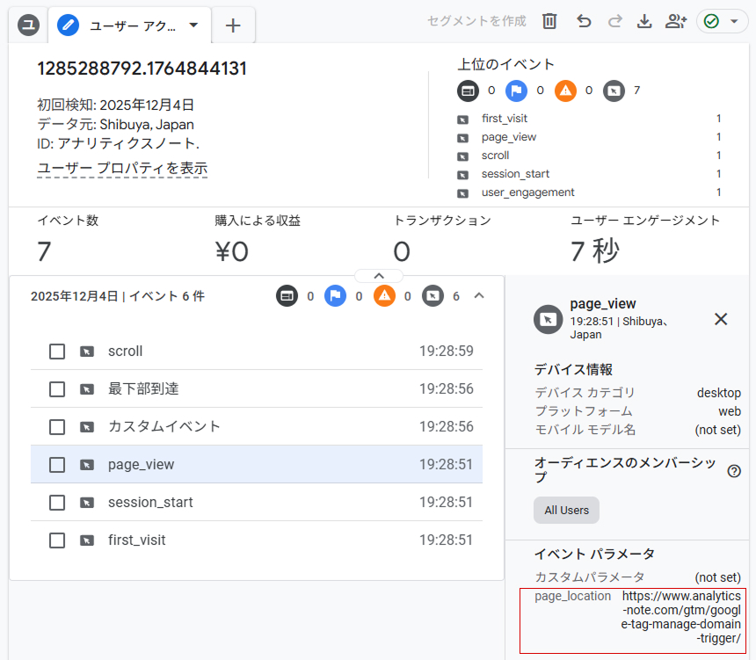Click the orange warning icon in the top events summary
Screen dimensions: 756x660
pyautogui.click(x=565, y=90)
